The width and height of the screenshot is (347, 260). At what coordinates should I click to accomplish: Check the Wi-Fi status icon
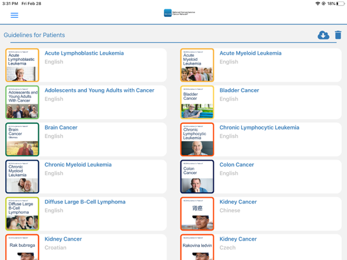pyautogui.click(x=317, y=4)
